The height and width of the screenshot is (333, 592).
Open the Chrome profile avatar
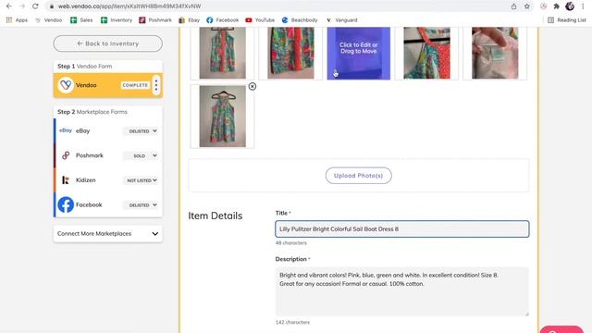point(570,6)
